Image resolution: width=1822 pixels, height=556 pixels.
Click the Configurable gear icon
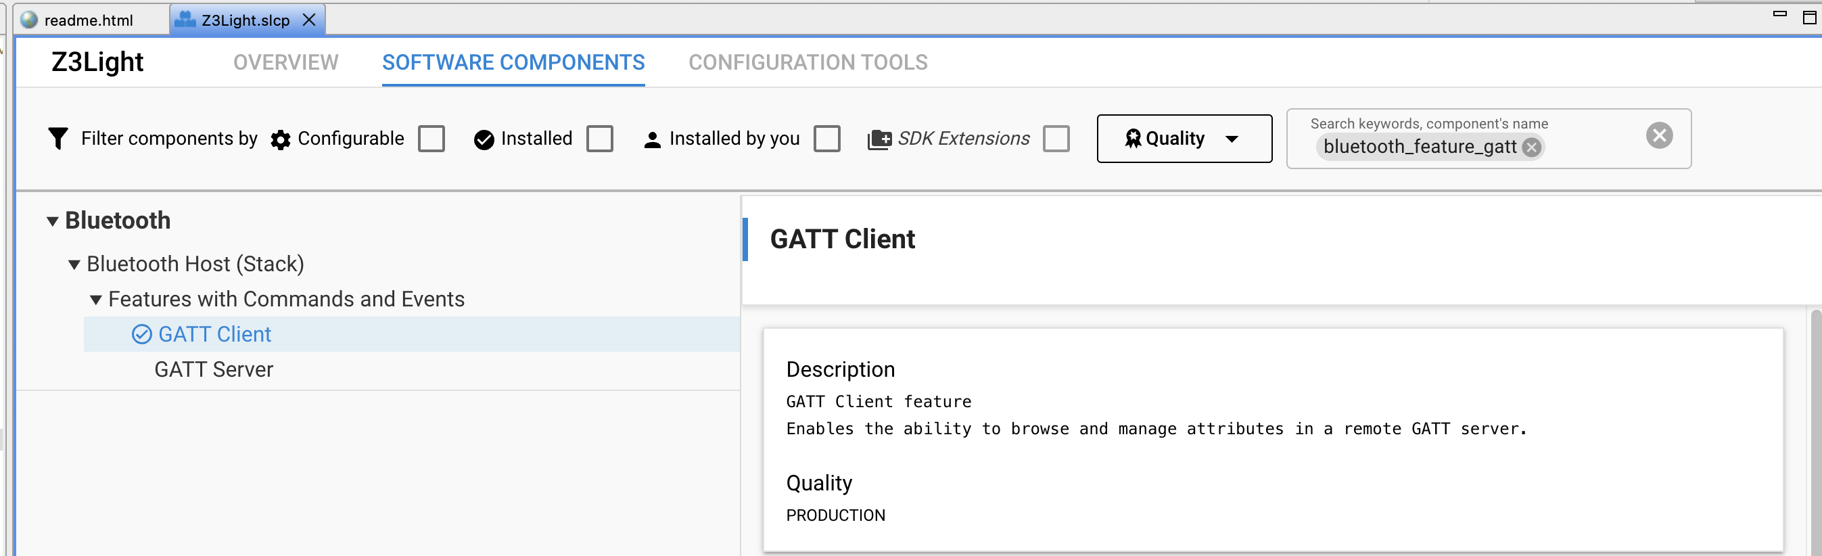(x=281, y=140)
